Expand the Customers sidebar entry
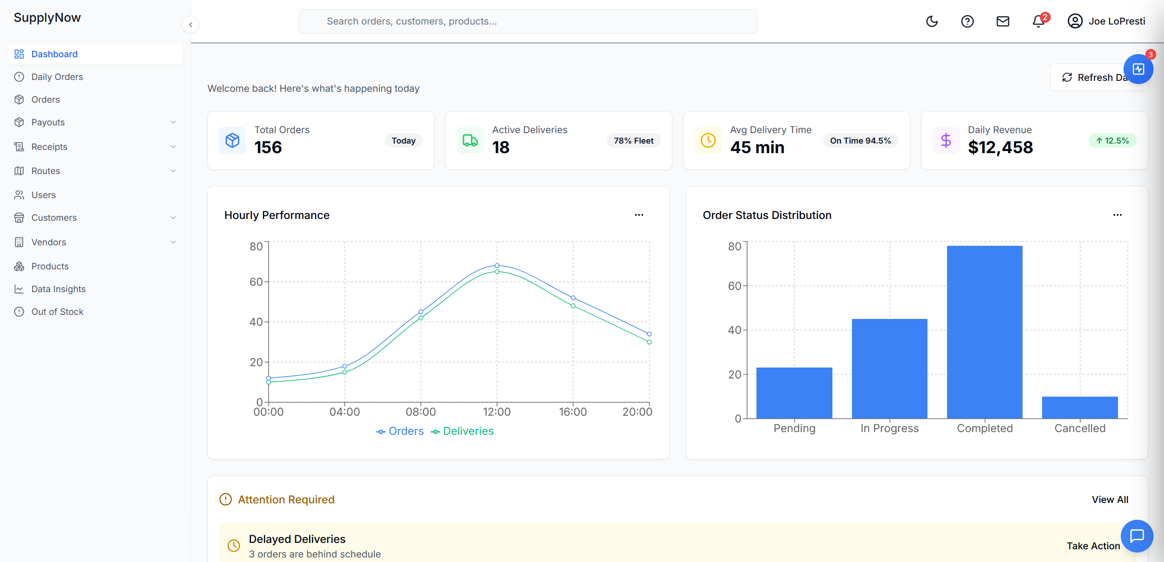 tap(53, 217)
